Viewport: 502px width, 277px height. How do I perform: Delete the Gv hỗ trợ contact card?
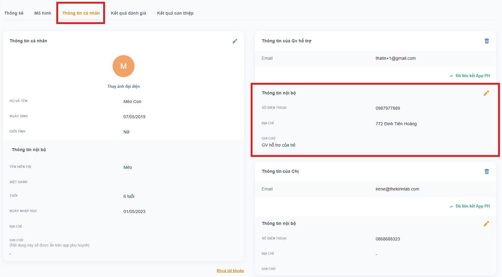point(486,41)
